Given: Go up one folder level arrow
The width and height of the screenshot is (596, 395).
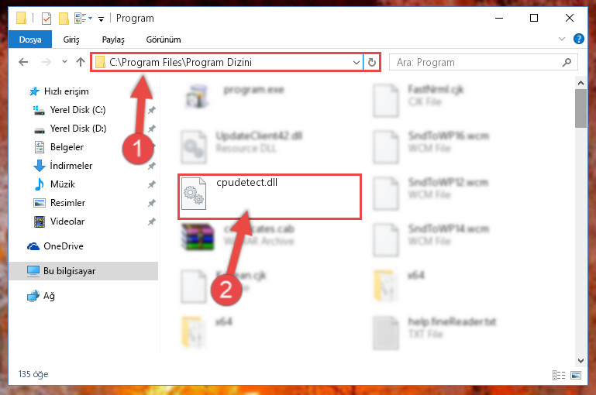Looking at the screenshot, I should tap(80, 62).
